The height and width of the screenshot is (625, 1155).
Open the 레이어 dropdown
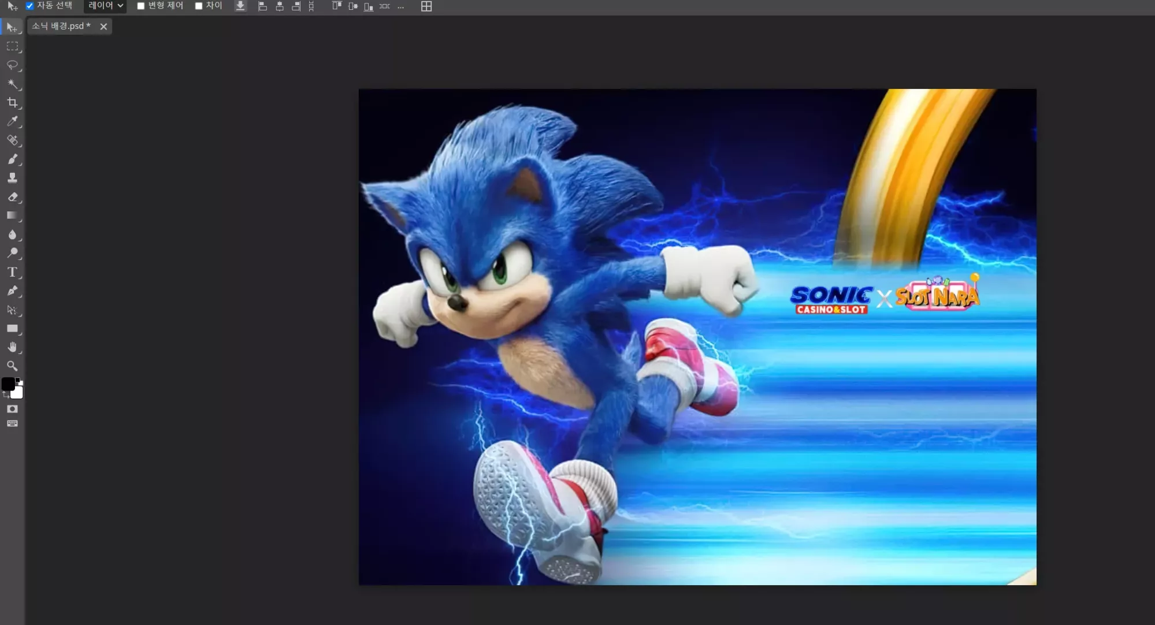pos(105,6)
